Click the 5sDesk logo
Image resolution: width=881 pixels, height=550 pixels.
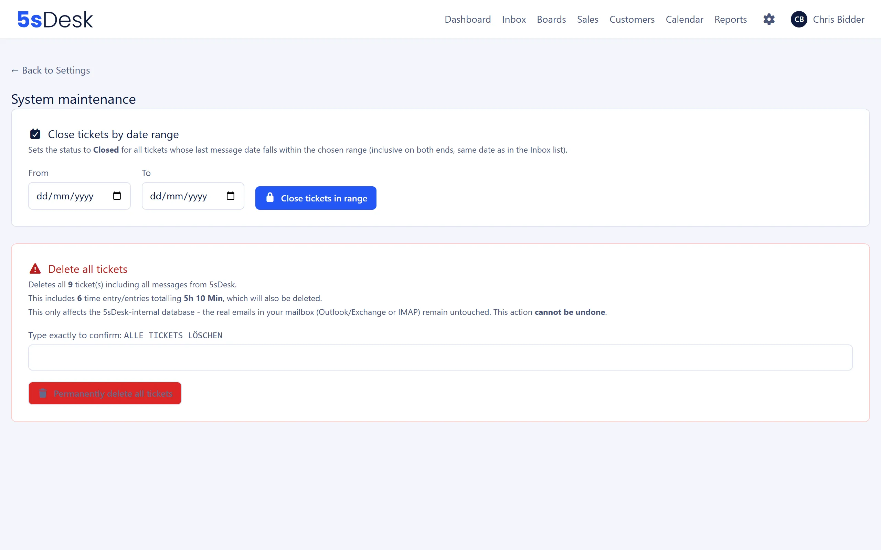coord(55,19)
